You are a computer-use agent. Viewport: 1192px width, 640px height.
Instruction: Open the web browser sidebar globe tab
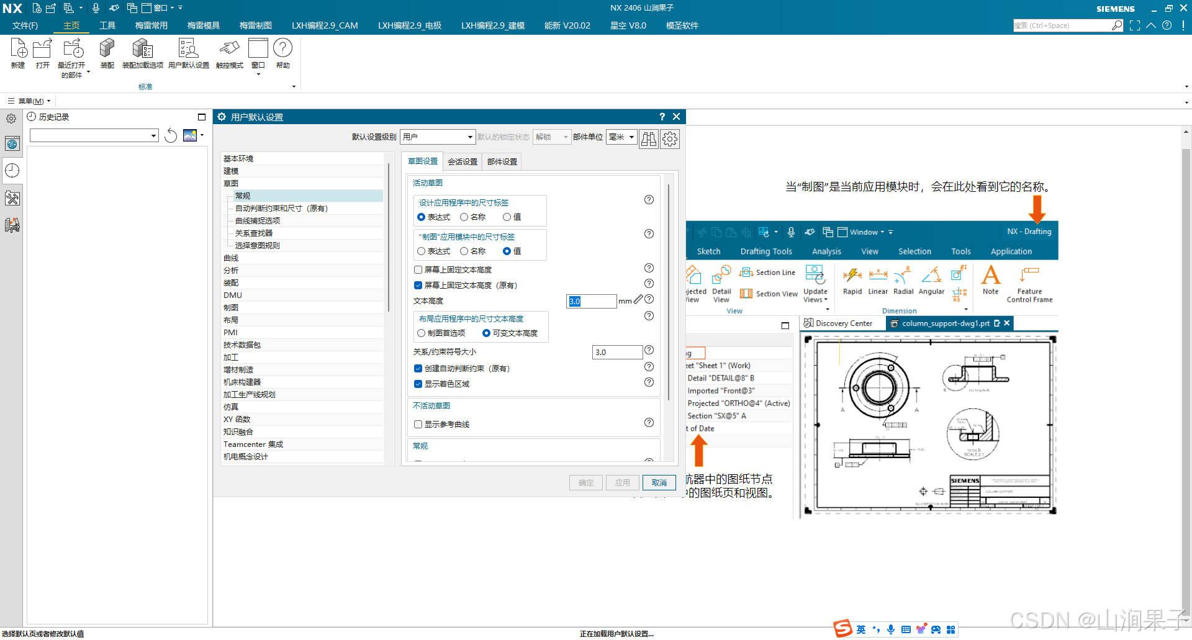coord(12,144)
